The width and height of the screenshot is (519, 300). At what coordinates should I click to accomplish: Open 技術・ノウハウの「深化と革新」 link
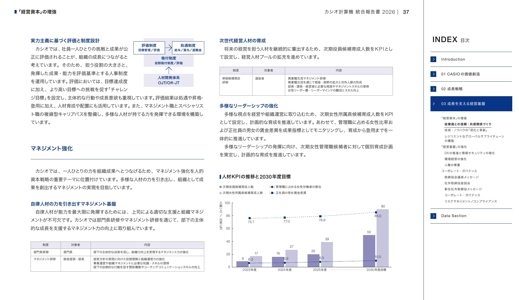(466, 130)
